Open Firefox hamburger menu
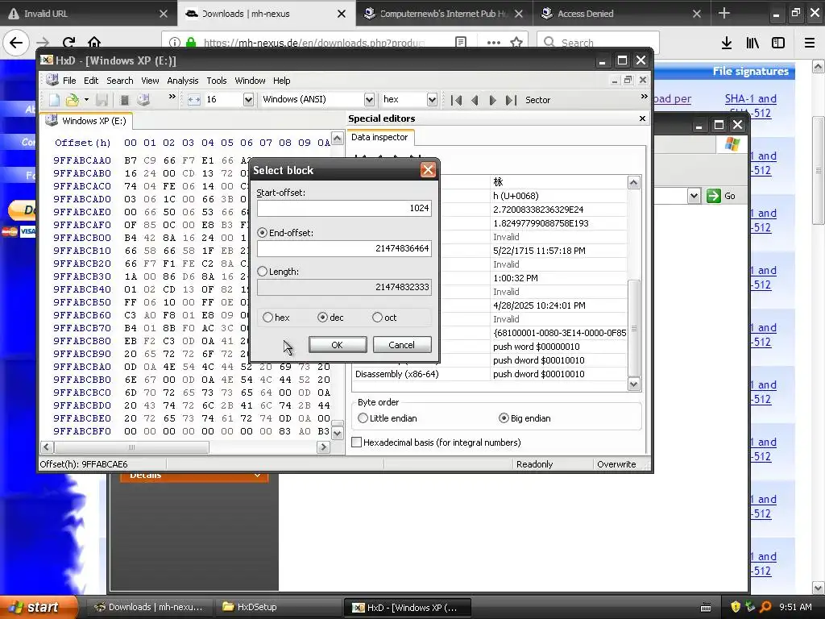This screenshot has width=825, height=619. [x=810, y=43]
